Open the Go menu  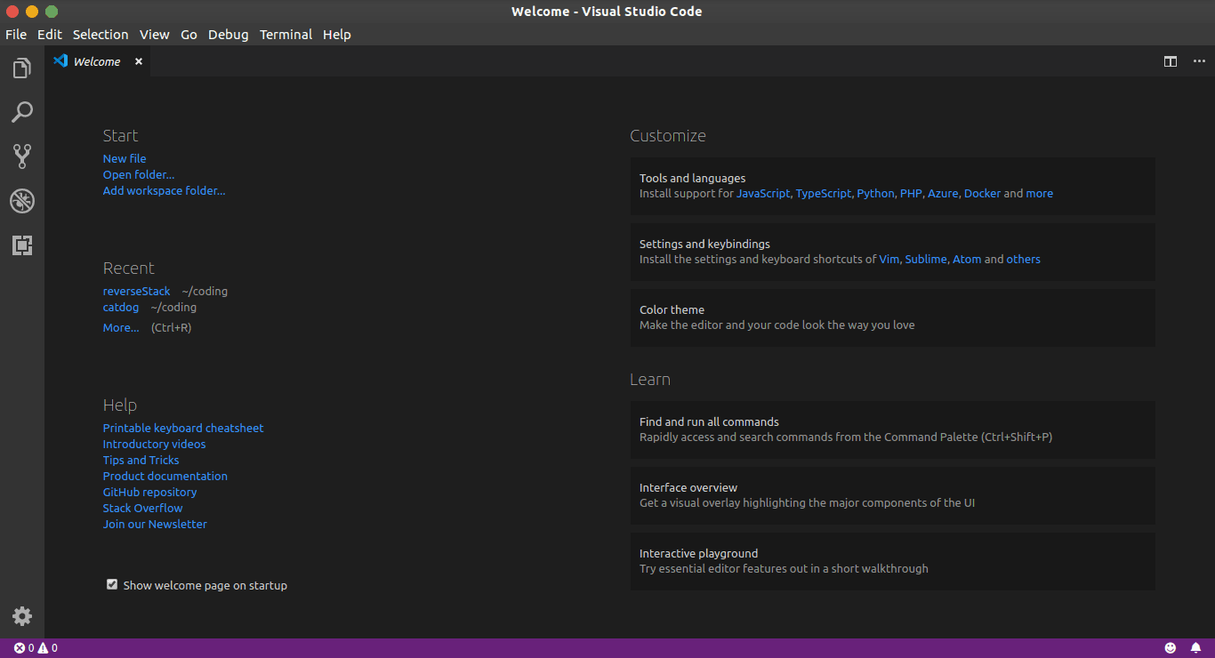click(x=189, y=35)
